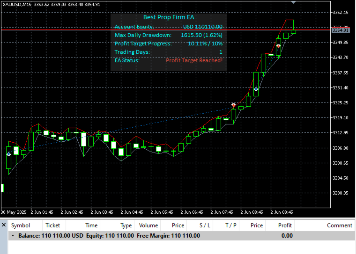Screen dimensions: 356x254
Task: Click the 2 Jun 09:45 time axis label
Action: point(282,212)
